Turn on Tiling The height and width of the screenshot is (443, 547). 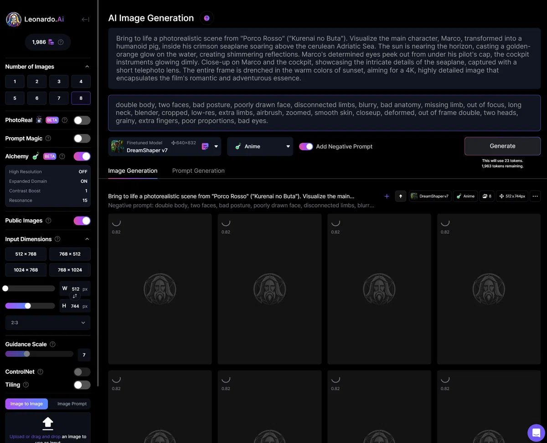(x=82, y=385)
